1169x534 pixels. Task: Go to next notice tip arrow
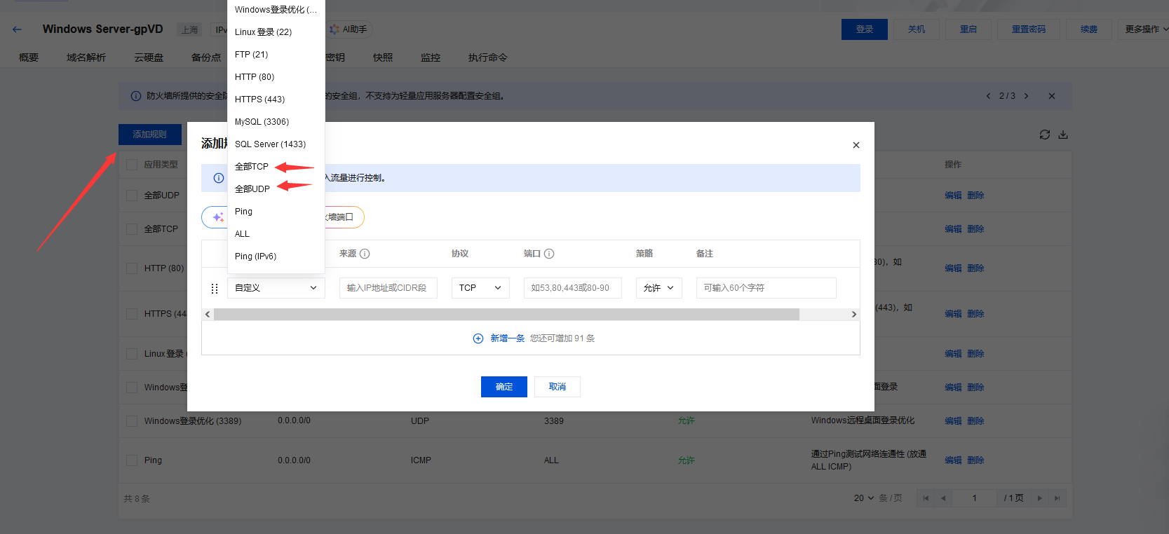tap(1026, 96)
